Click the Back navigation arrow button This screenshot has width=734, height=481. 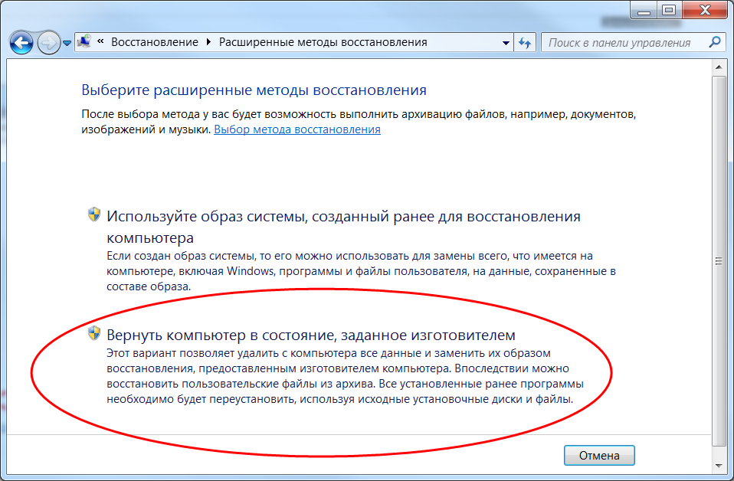21,43
